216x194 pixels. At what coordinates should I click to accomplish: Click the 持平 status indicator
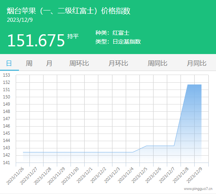(x=73, y=36)
